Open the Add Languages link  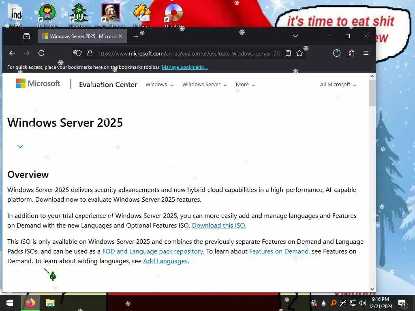pos(165,261)
